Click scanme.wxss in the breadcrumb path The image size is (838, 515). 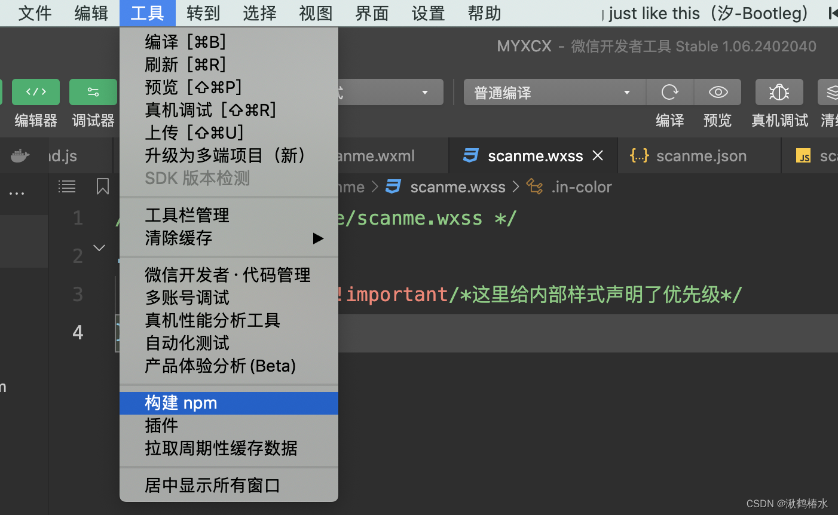click(x=458, y=187)
